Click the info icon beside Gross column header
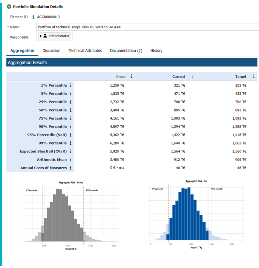The image size is (259, 268). pos(131,77)
